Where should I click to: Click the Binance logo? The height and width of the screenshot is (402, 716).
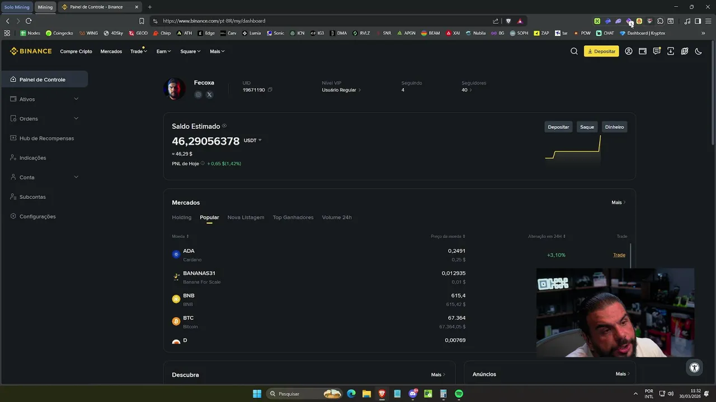point(31,51)
